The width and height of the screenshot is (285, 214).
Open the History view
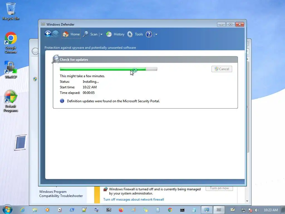(x=115, y=34)
